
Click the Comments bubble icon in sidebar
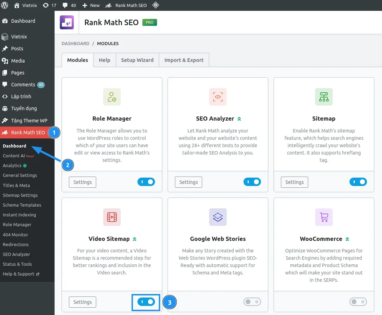tap(5, 85)
